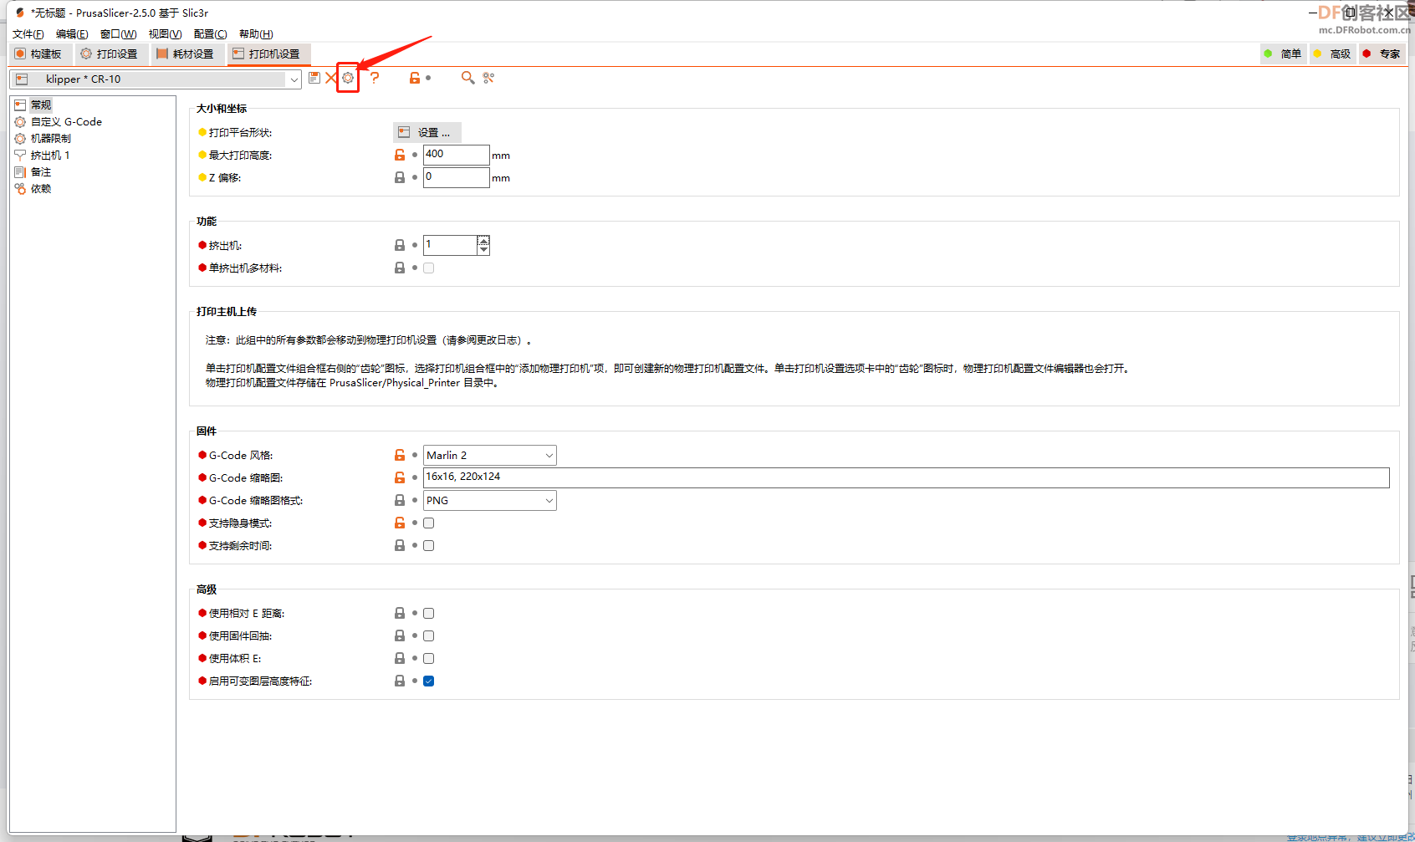
Task: Click the Z 偏移 input field
Action: (456, 177)
